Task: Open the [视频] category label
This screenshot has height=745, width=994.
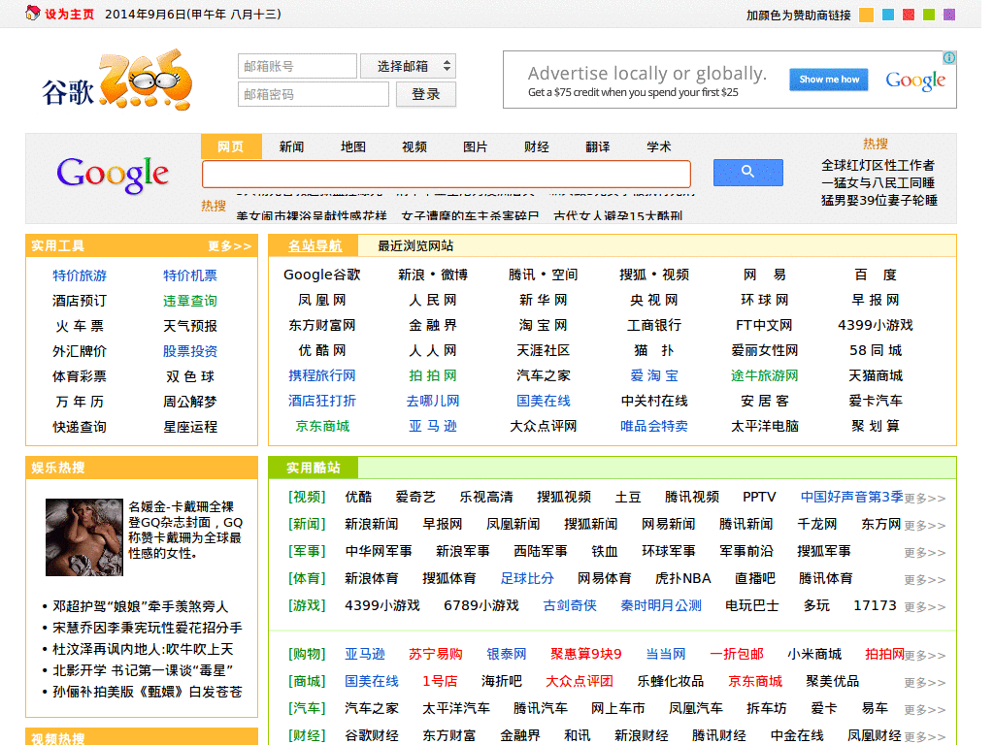Action: coord(307,498)
